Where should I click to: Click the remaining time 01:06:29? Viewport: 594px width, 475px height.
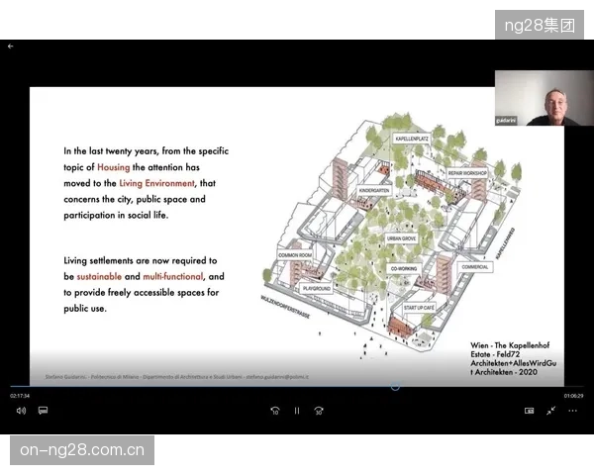(x=573, y=396)
